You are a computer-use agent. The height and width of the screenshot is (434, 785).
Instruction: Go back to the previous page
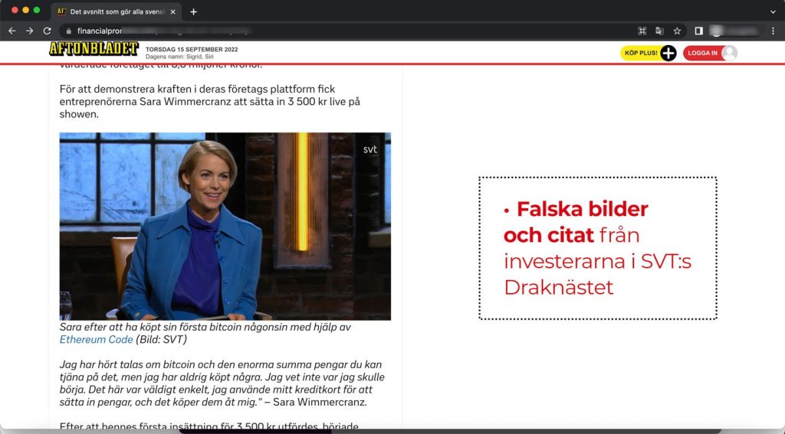(12, 31)
